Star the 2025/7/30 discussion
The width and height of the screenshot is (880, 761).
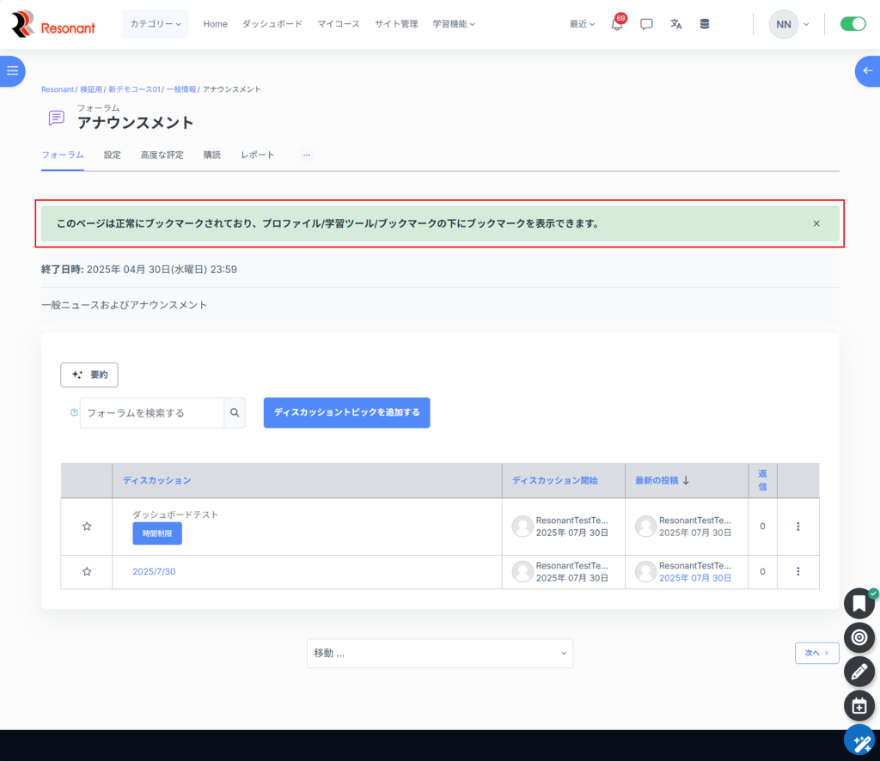(x=87, y=572)
